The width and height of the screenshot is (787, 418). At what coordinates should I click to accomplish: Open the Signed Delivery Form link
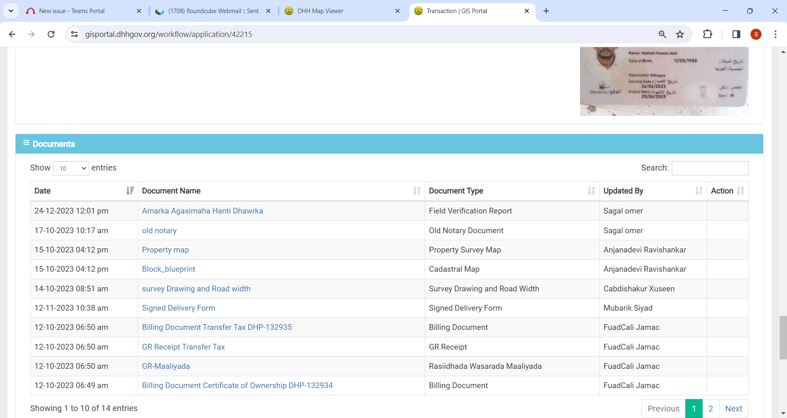point(178,308)
